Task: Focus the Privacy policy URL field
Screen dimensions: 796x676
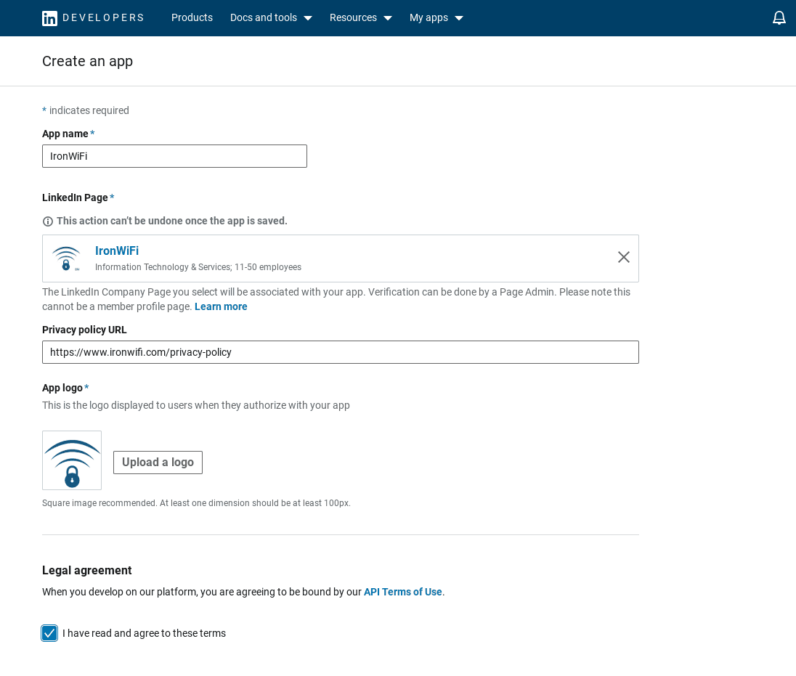Action: 340,352
